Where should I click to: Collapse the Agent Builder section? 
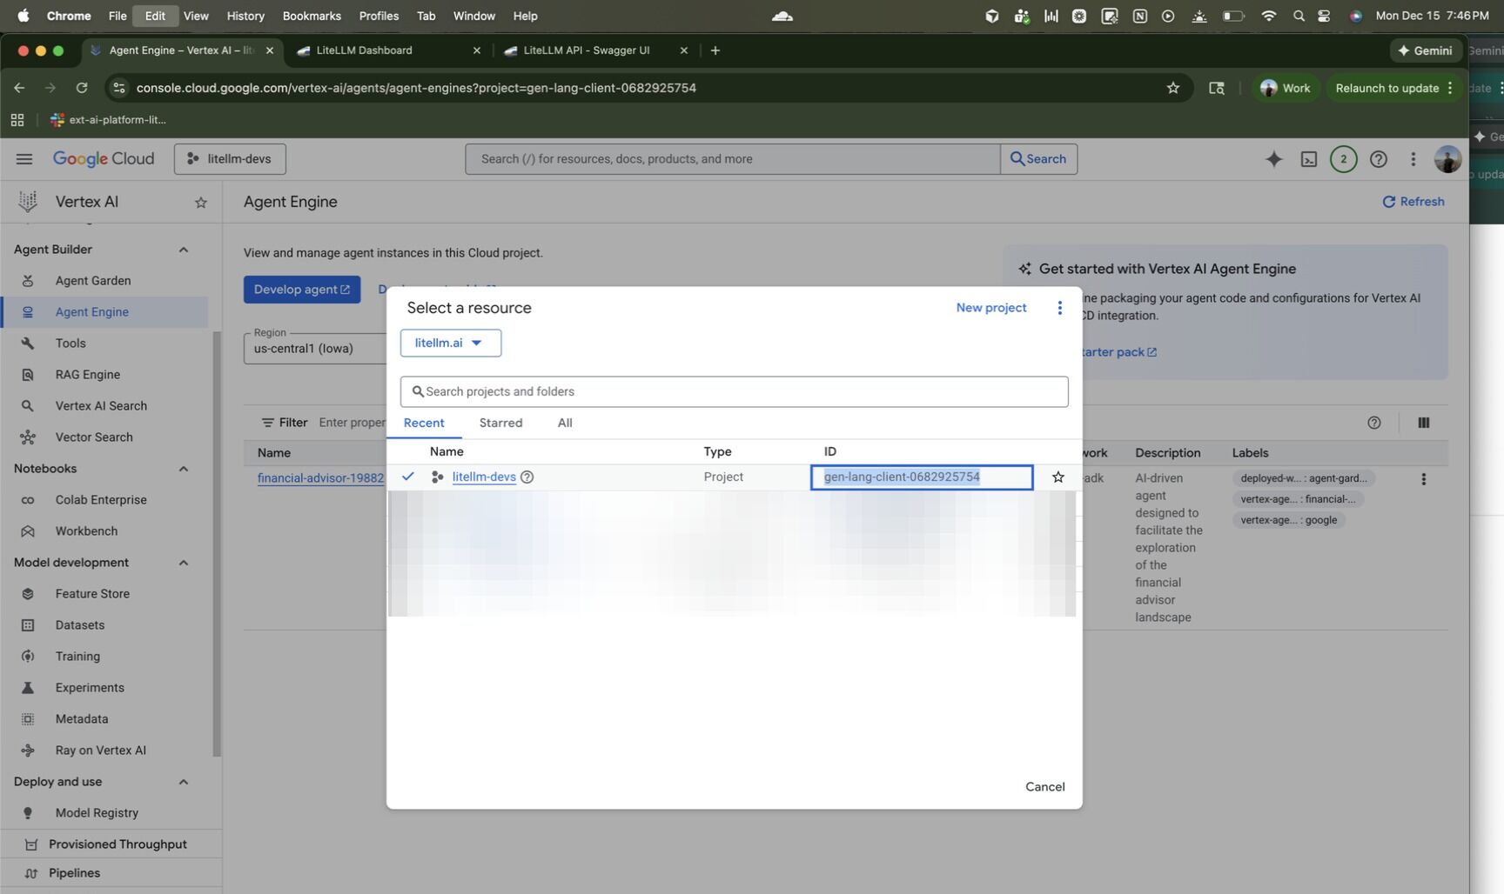[184, 250]
